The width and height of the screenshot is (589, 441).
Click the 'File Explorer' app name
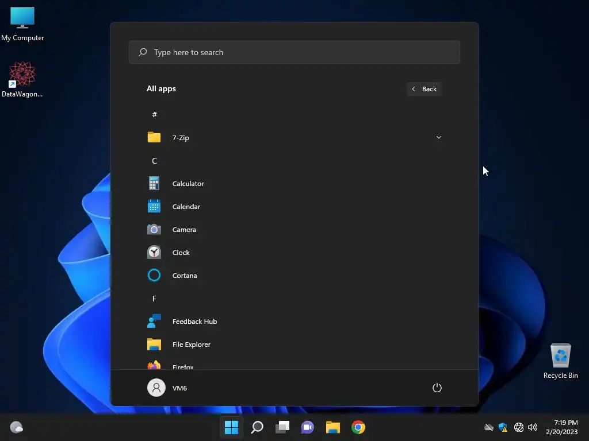[x=191, y=345]
